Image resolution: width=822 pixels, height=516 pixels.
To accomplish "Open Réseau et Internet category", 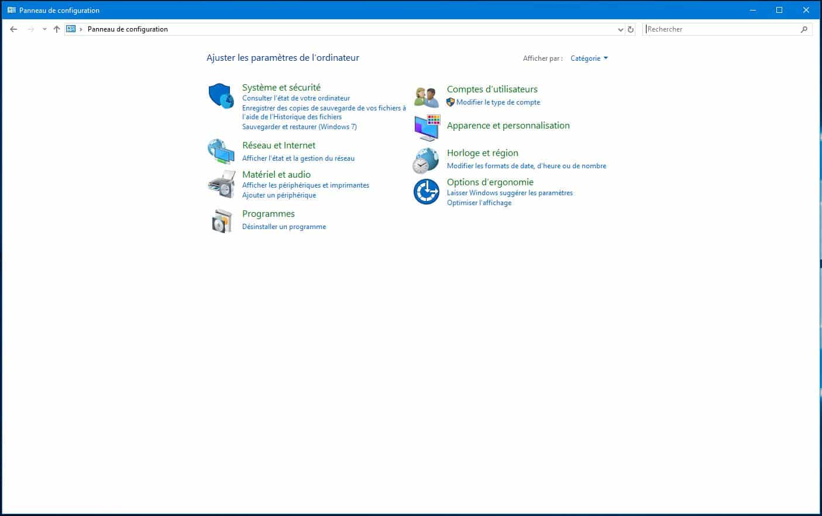I will point(278,146).
